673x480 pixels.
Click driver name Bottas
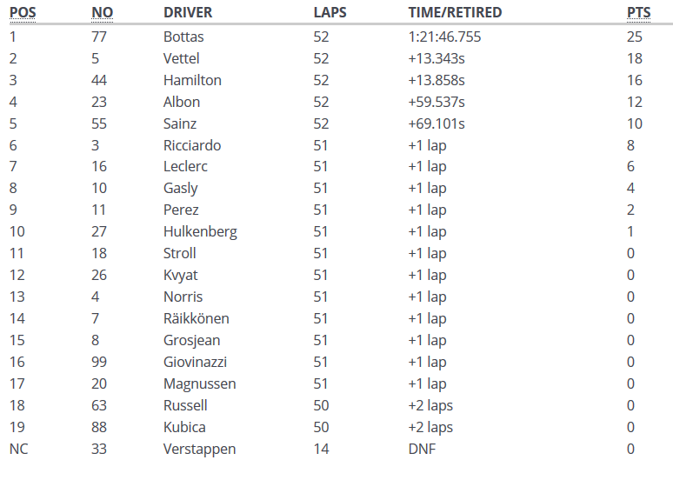(184, 37)
